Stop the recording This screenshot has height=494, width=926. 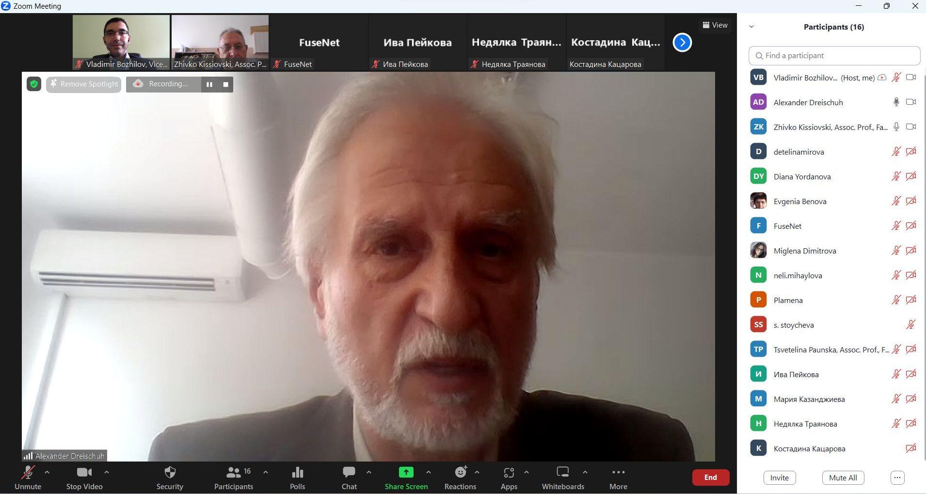(225, 84)
